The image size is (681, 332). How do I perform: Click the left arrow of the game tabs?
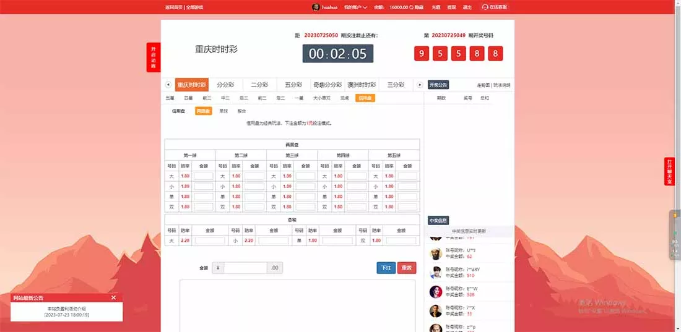pos(168,85)
